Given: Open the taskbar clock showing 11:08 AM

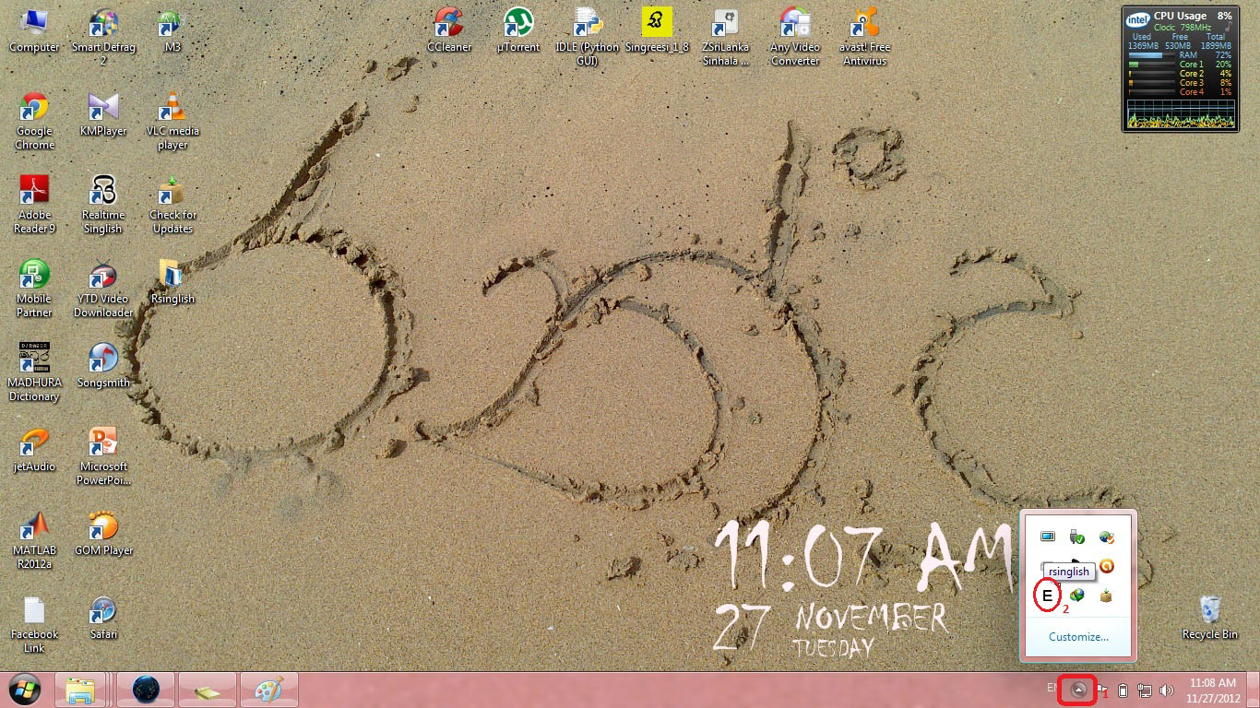Looking at the screenshot, I should tap(1212, 690).
